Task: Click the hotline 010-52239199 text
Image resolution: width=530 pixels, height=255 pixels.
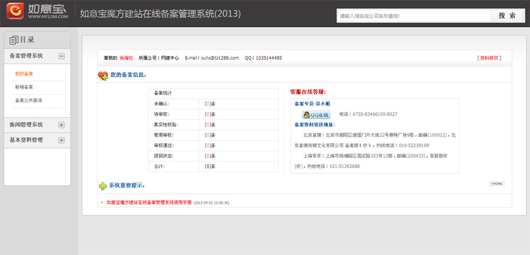Action: 414,146
